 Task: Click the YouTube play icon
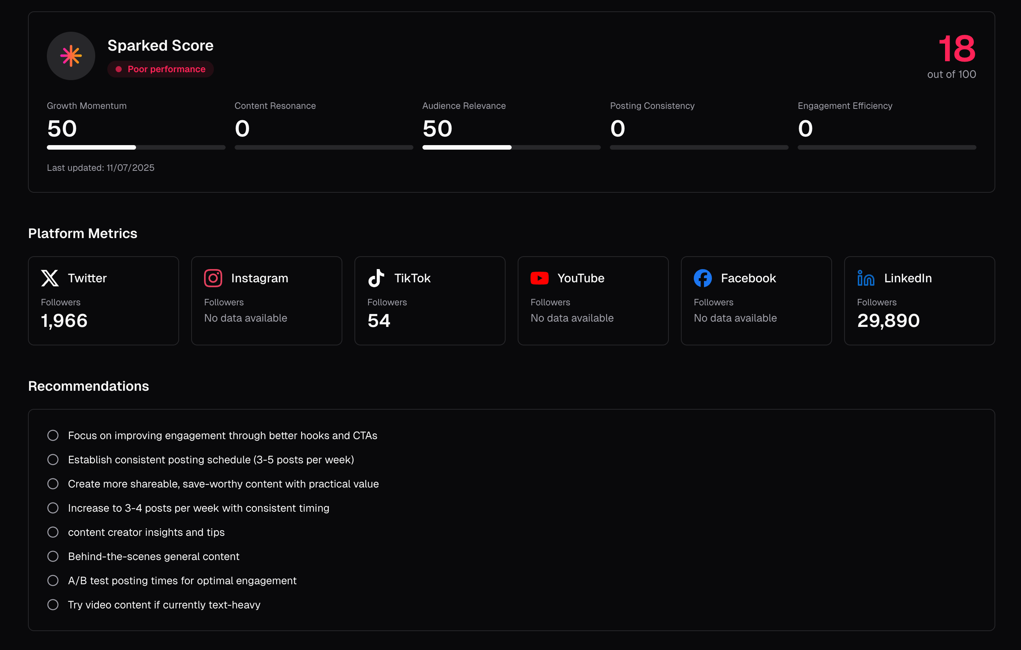pos(539,278)
